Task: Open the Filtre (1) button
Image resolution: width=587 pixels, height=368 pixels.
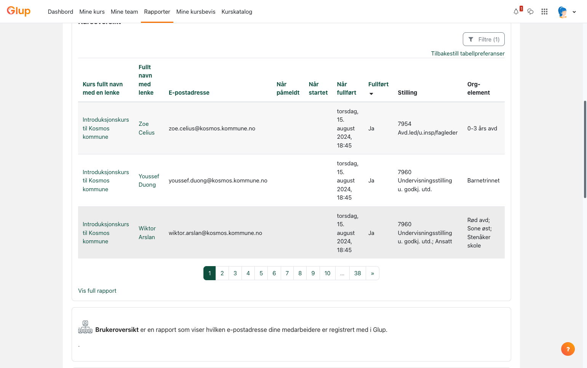Action: click(484, 39)
